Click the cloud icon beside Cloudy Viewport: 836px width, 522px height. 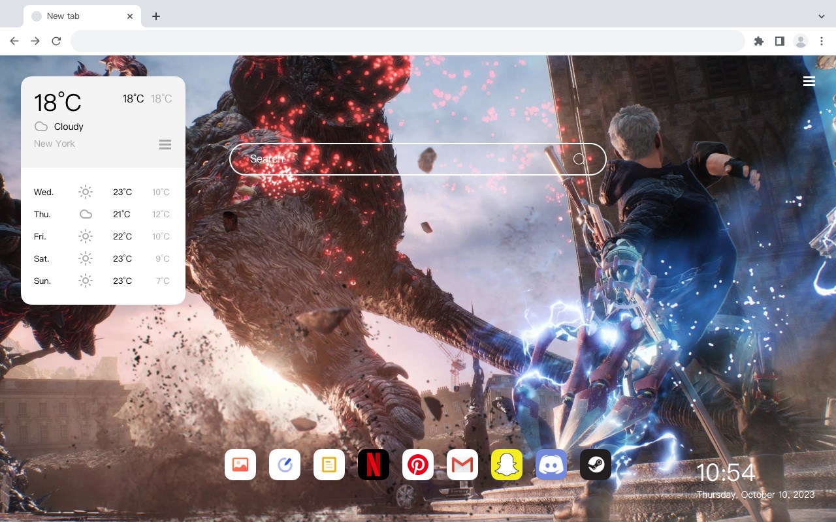click(40, 127)
